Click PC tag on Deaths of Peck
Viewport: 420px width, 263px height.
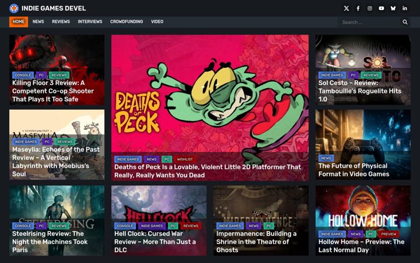tap(167, 159)
